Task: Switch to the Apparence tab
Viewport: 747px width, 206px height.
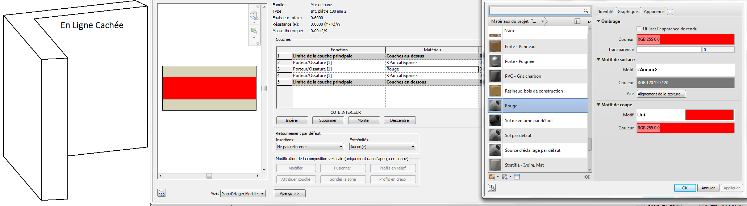Action: pos(654,12)
